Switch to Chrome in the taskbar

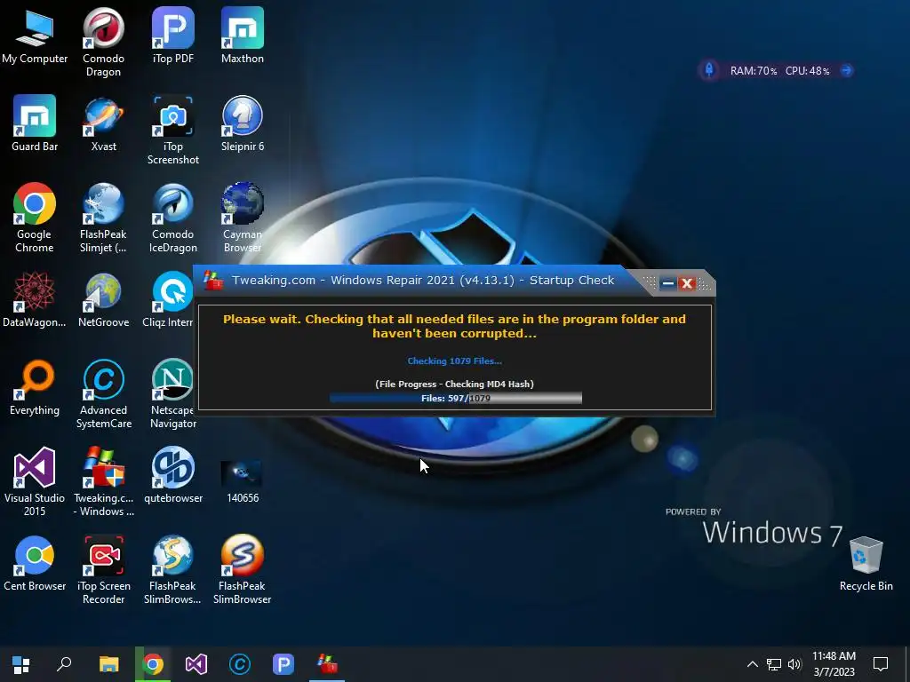(153, 664)
